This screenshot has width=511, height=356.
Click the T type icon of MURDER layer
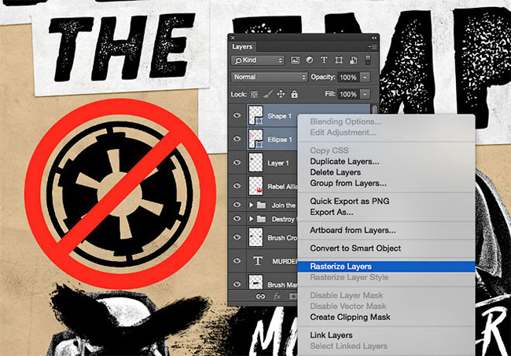coord(257,261)
